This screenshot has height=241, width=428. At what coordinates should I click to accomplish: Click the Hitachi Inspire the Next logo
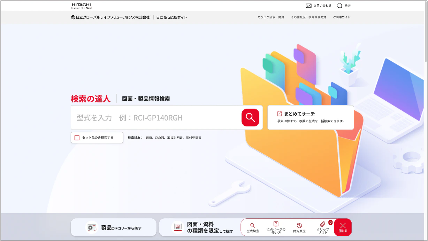(x=81, y=6)
